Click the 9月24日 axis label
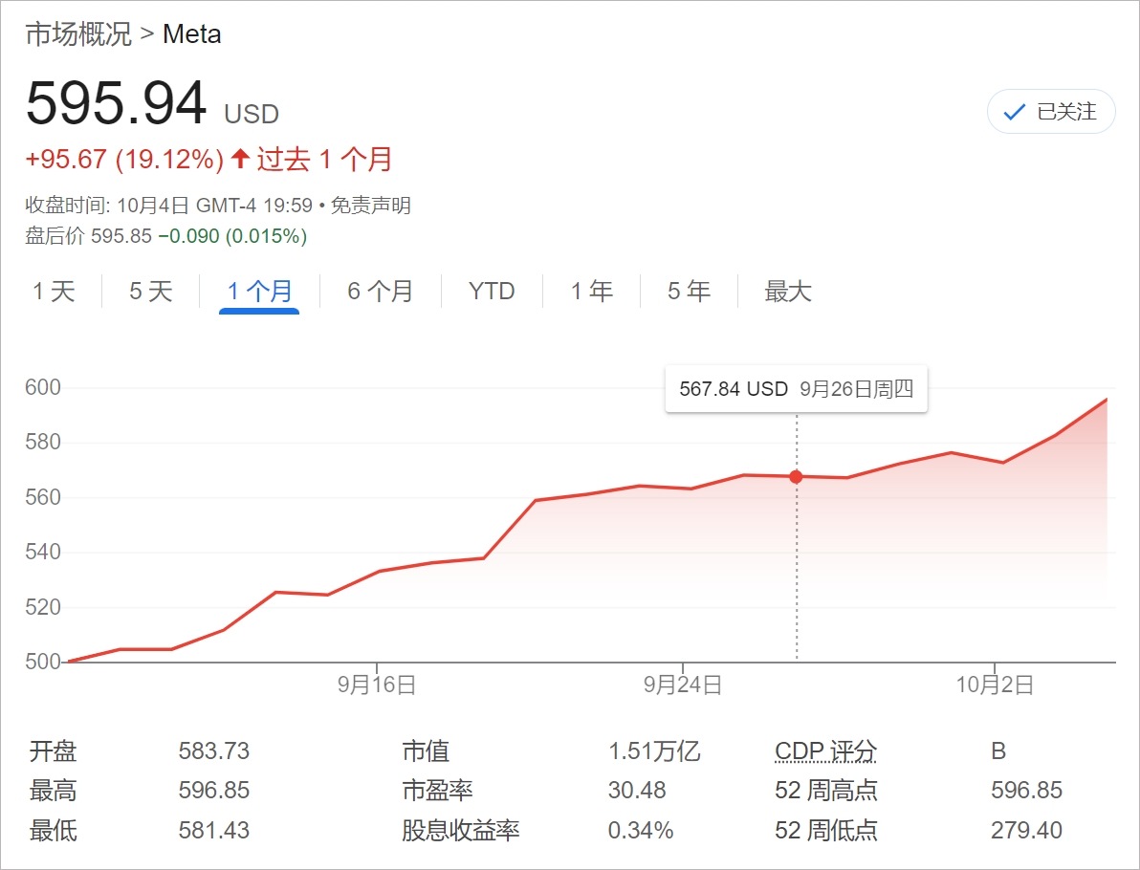 pos(683,685)
